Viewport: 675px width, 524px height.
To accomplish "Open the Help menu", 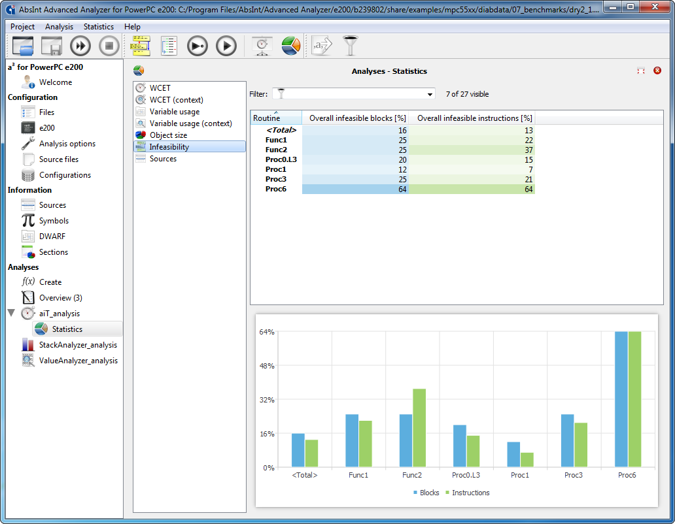I will tap(132, 27).
